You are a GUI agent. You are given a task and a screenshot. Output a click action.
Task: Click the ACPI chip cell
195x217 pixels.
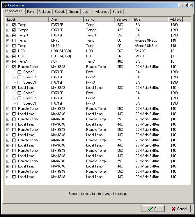[55, 61]
